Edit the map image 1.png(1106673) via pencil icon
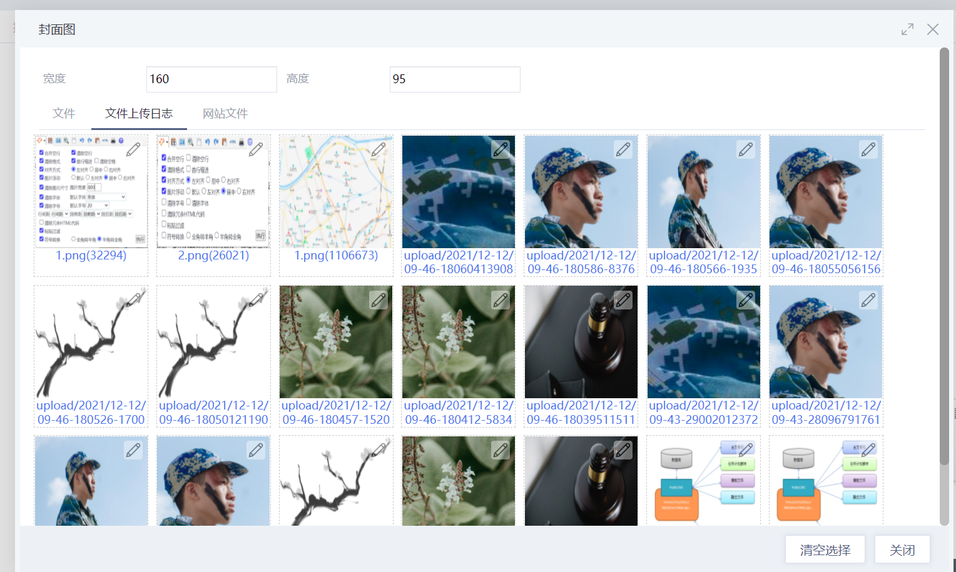 click(x=379, y=150)
